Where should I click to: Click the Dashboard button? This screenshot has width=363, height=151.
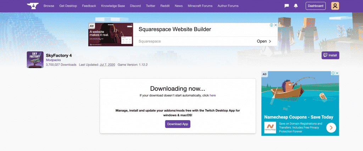(x=315, y=6)
